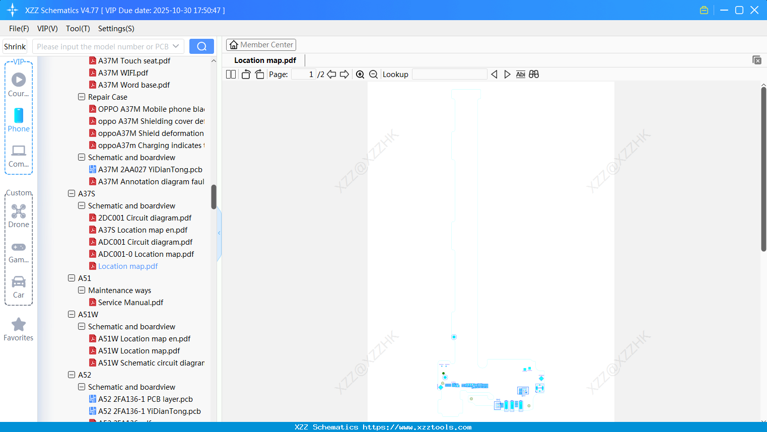Toggle the Abi match option icon
The width and height of the screenshot is (767, 432).
[x=521, y=75]
